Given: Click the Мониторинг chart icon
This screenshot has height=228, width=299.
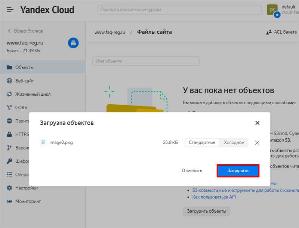Looking at the screenshot, I should pos(9,201).
